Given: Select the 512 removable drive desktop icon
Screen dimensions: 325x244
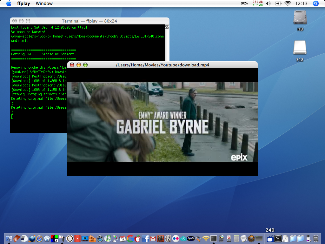Looking at the screenshot, I should click(x=300, y=48).
